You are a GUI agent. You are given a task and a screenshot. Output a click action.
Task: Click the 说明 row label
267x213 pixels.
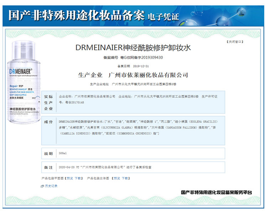click(48, 154)
